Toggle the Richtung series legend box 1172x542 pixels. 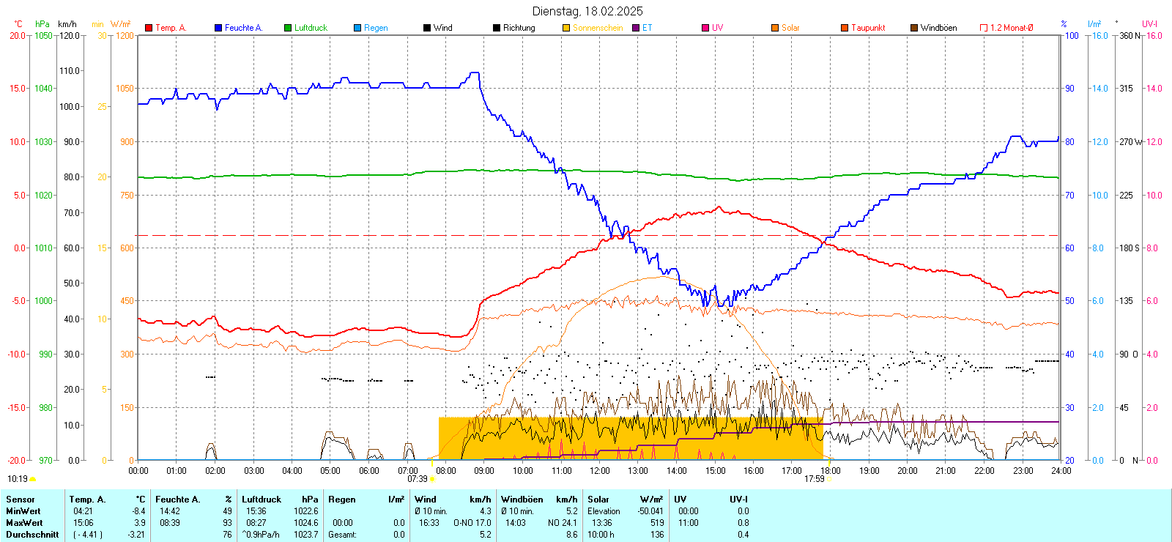[x=497, y=28]
